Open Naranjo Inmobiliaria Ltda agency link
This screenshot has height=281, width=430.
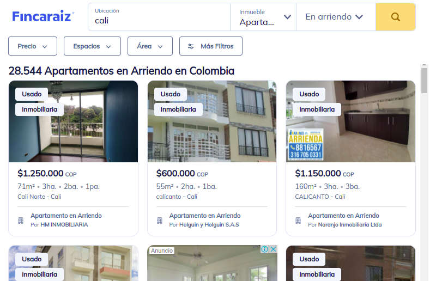click(350, 225)
